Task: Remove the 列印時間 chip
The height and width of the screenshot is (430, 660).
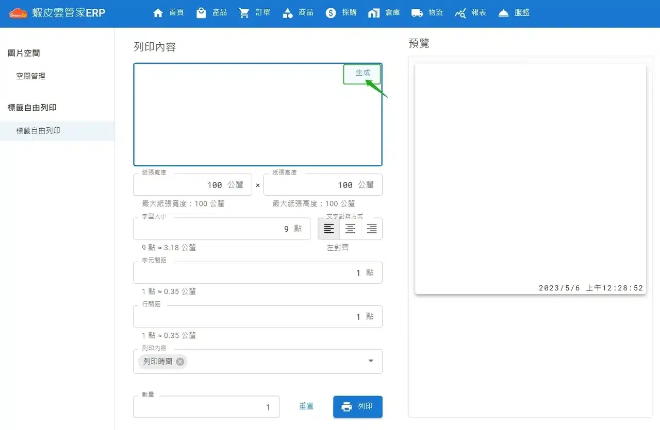Action: click(180, 362)
